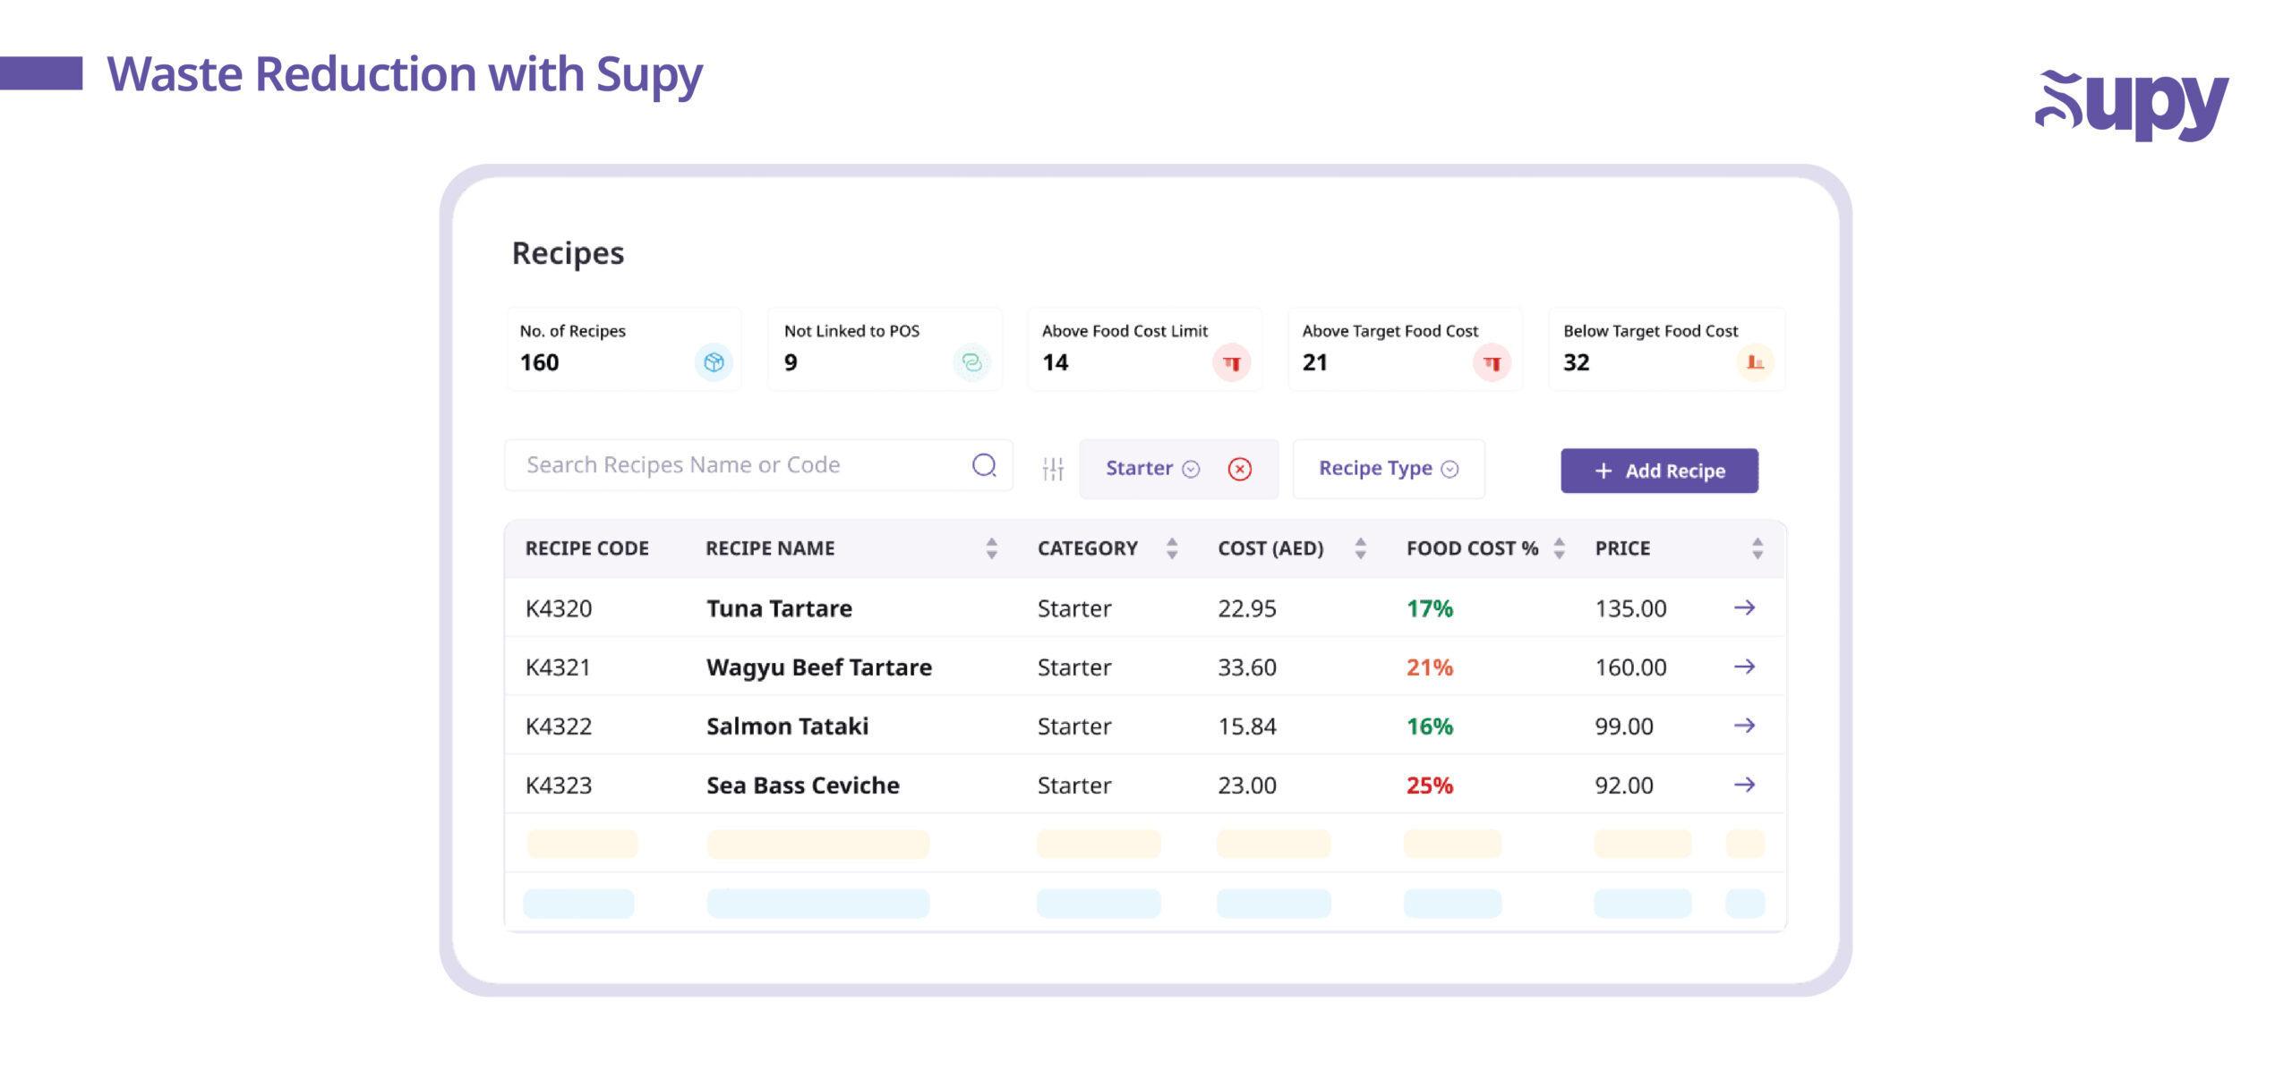Image resolution: width=2292 pixels, height=1070 pixels.
Task: Click the price 135.00
Action: (1630, 608)
